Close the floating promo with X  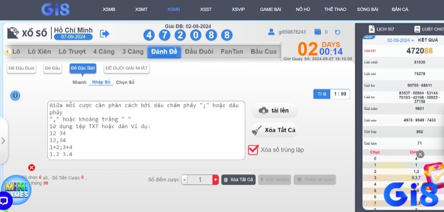(x=421, y=154)
